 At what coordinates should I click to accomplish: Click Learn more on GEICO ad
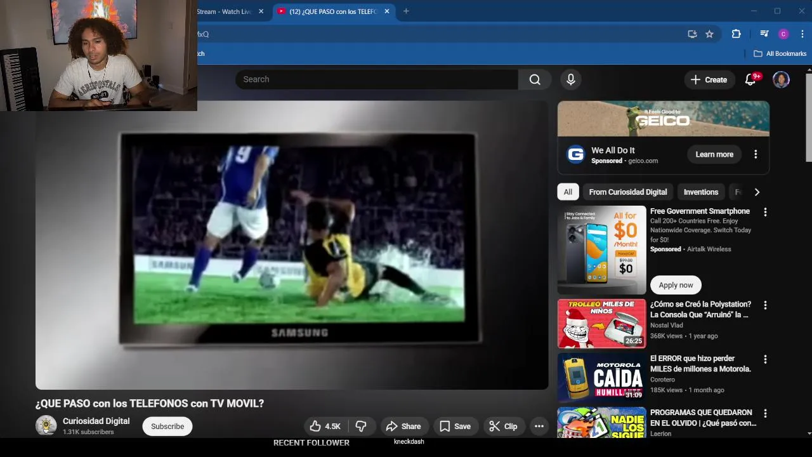[x=714, y=154]
